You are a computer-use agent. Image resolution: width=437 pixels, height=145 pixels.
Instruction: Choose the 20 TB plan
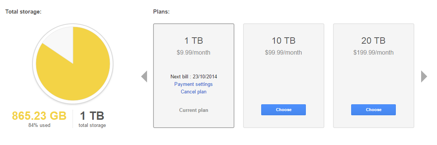click(x=373, y=110)
